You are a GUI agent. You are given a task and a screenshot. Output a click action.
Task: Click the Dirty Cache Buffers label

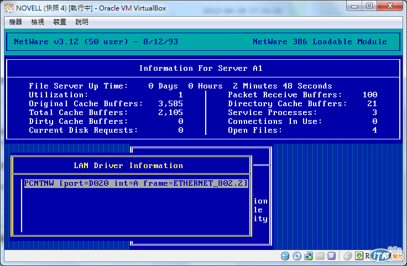79,121
